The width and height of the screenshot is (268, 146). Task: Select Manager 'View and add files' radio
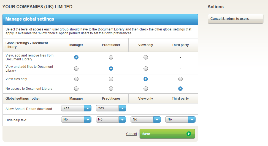coord(76,69)
